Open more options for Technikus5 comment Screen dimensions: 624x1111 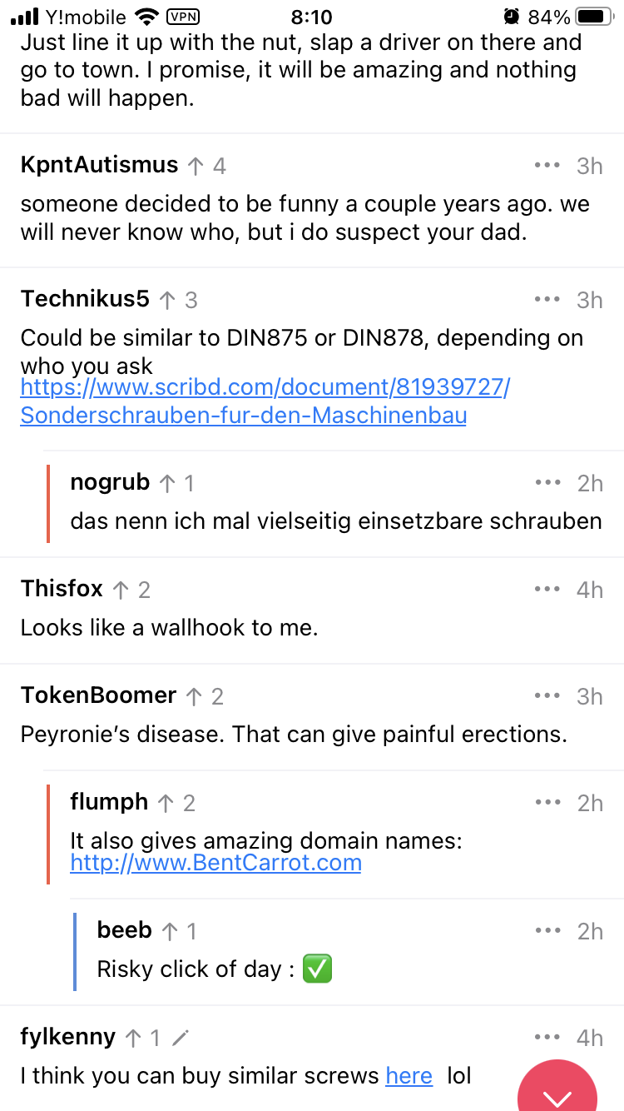(x=547, y=300)
